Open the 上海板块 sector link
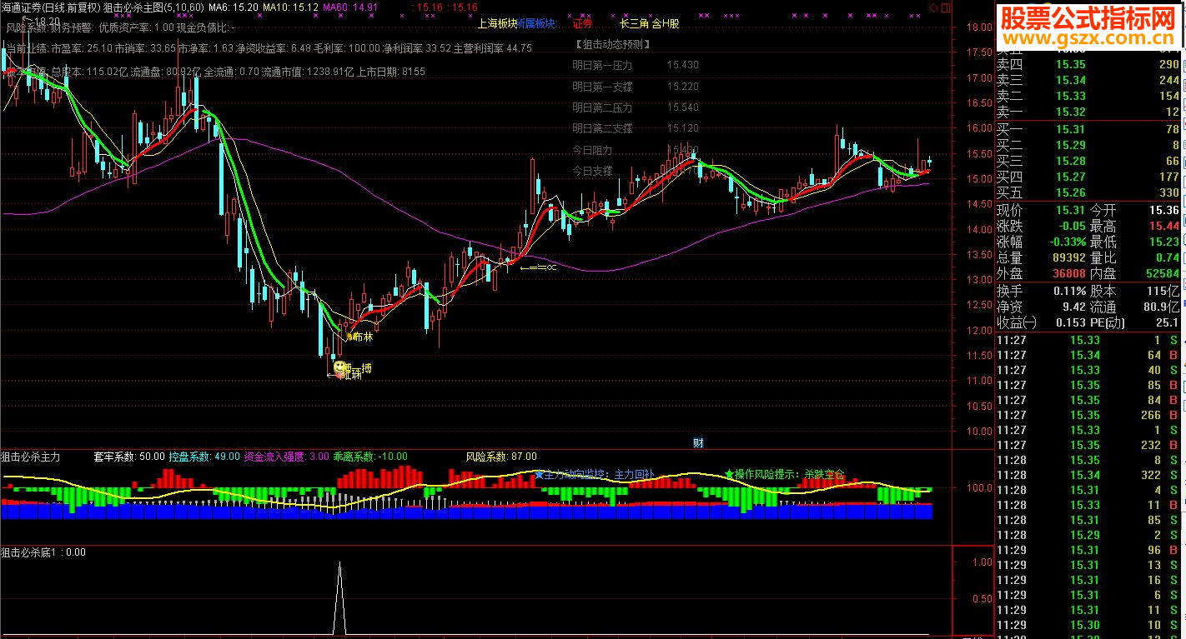1186x639 pixels. [497, 23]
